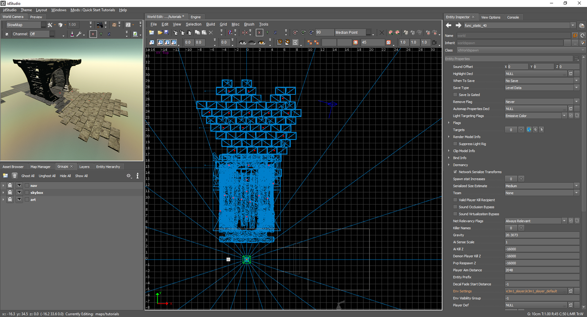Open the Remove Flag dropdown
Image resolution: width=587 pixels, height=317 pixels.
pos(542,102)
